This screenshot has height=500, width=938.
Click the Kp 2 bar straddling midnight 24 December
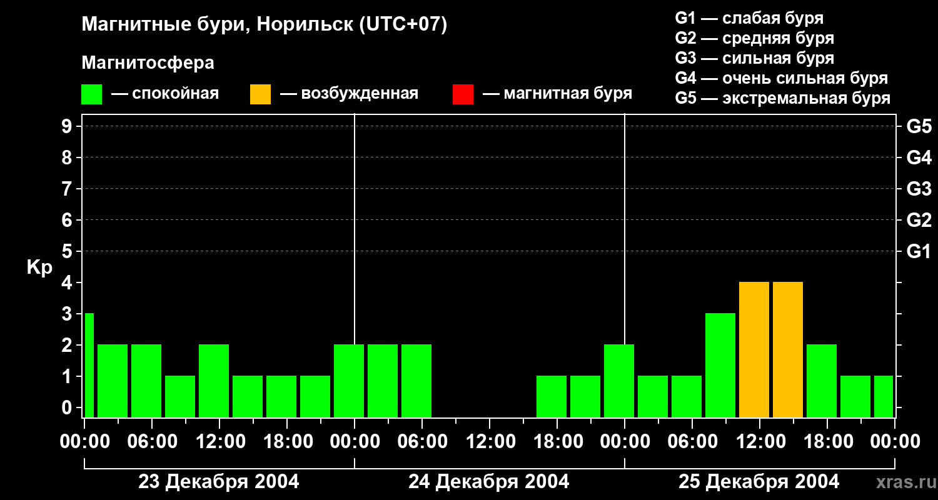349,381
